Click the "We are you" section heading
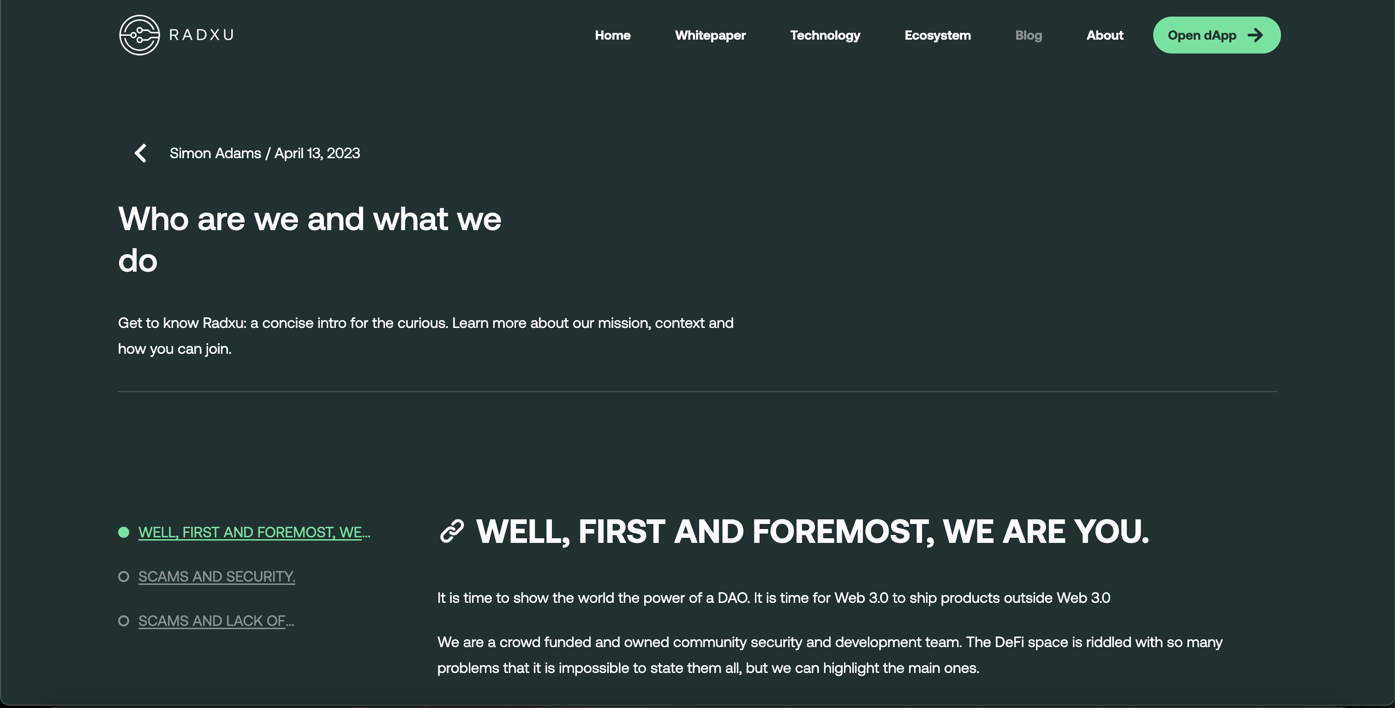 point(812,531)
